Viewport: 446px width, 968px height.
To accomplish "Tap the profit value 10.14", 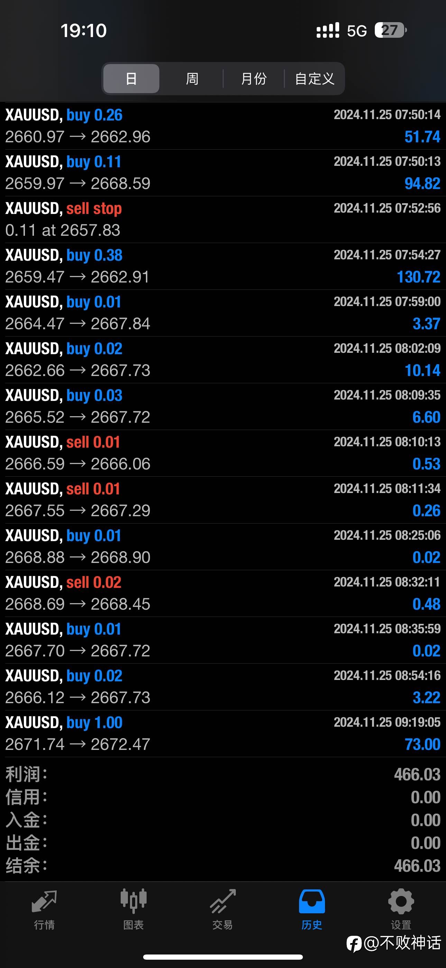I will coord(422,370).
